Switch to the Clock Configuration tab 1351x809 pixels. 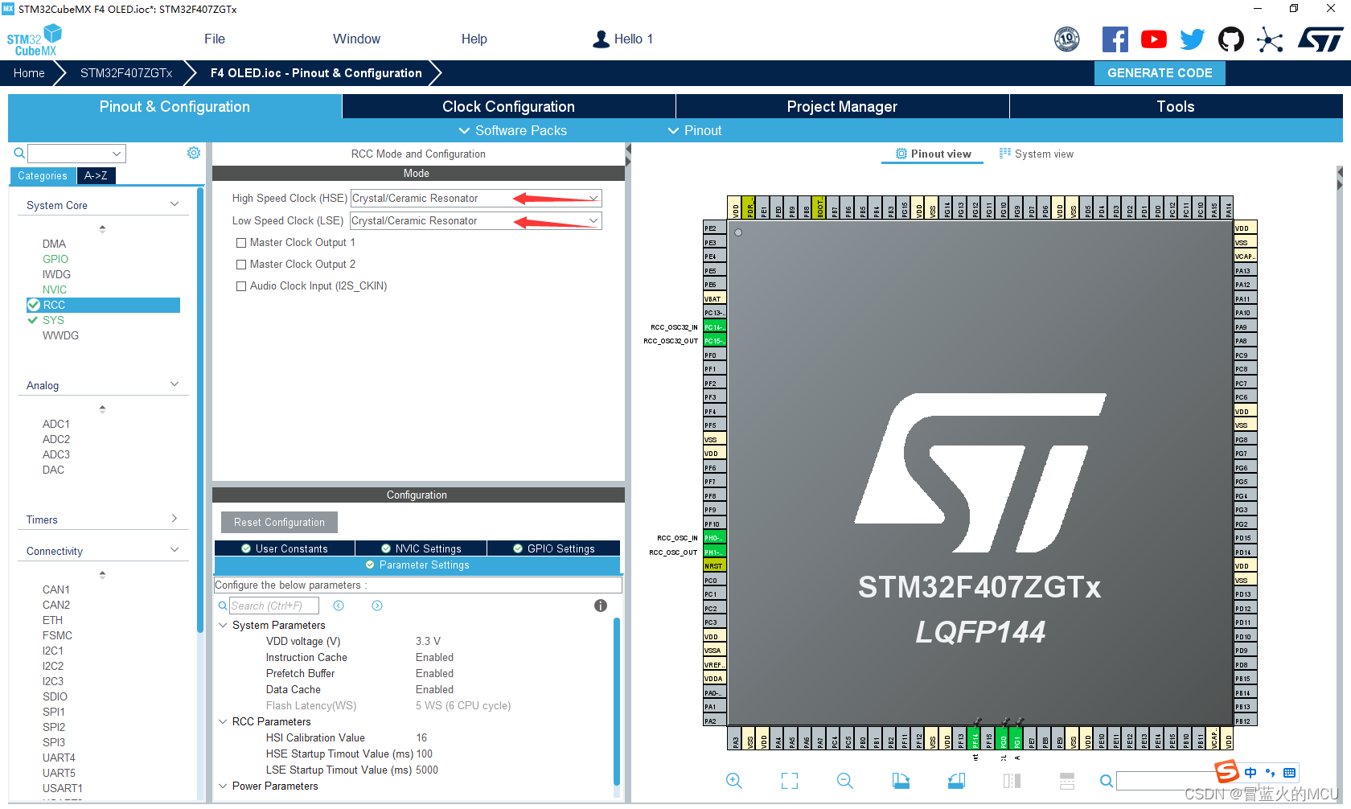click(x=508, y=106)
